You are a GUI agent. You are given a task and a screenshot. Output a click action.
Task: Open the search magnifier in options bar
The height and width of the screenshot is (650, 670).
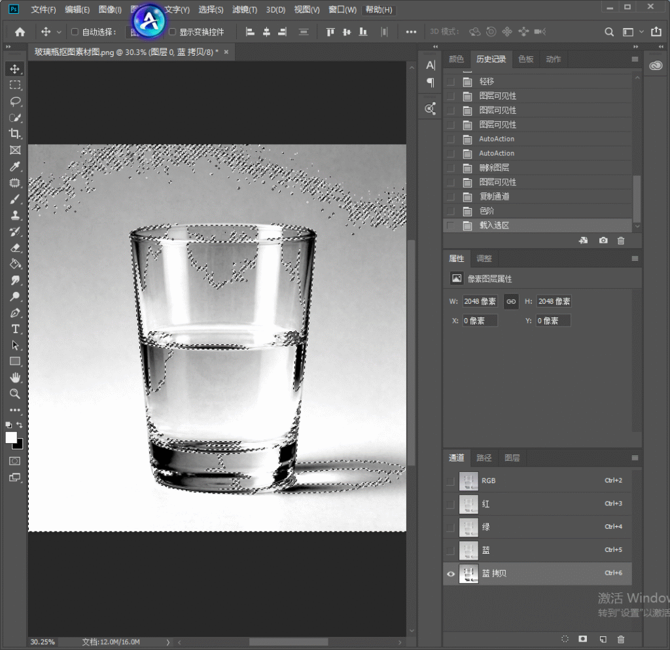click(x=609, y=31)
